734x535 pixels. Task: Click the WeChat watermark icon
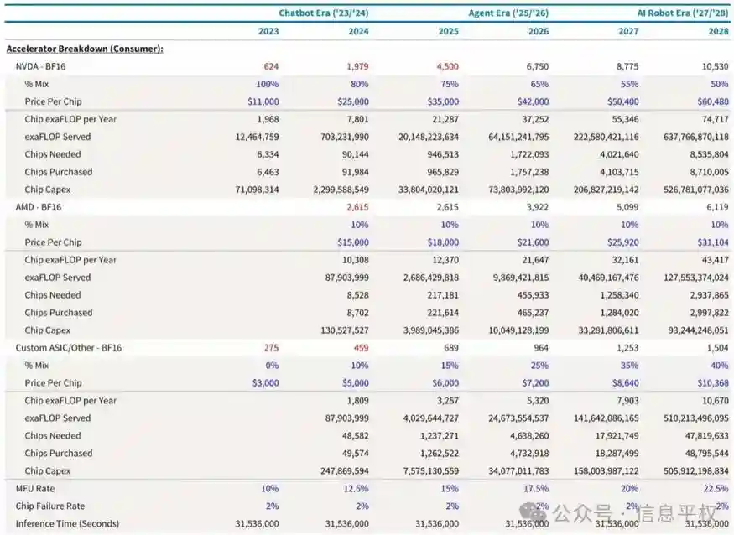point(530,510)
